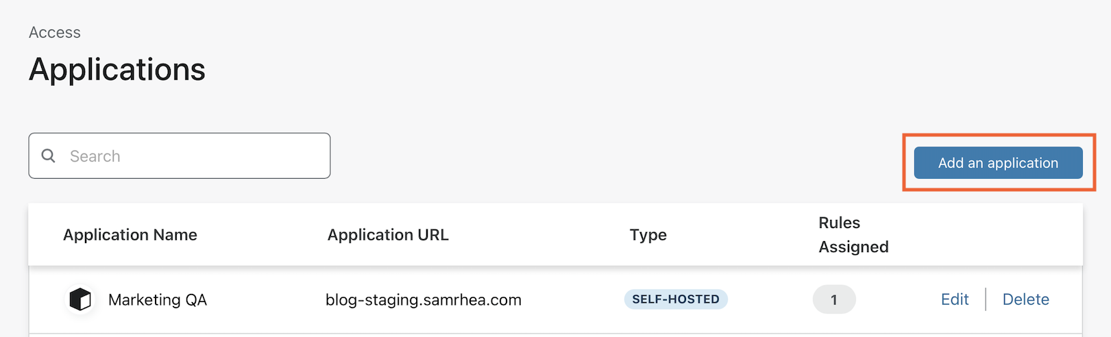This screenshot has width=1111, height=337.
Task: Click the SELF-HOSTED type badge
Action: click(675, 299)
